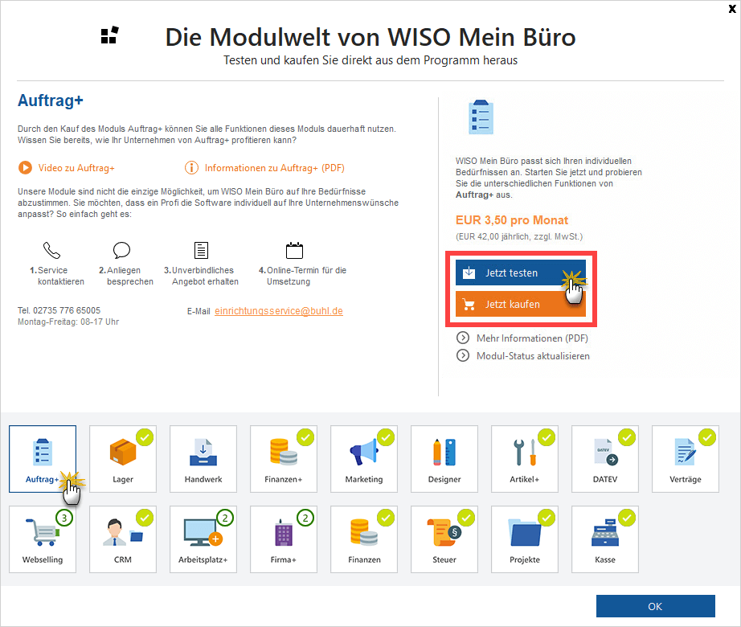
Task: Click the orange play icon for the video
Action: (25, 168)
